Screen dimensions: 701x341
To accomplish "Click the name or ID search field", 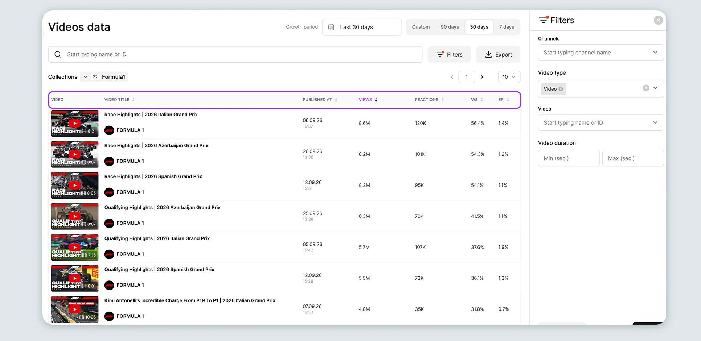I will pos(235,54).
